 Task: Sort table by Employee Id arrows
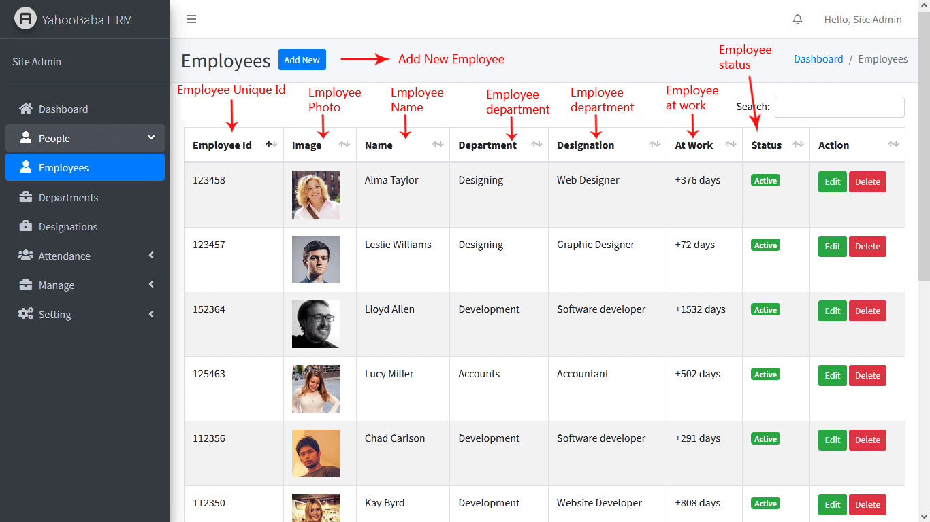point(271,145)
